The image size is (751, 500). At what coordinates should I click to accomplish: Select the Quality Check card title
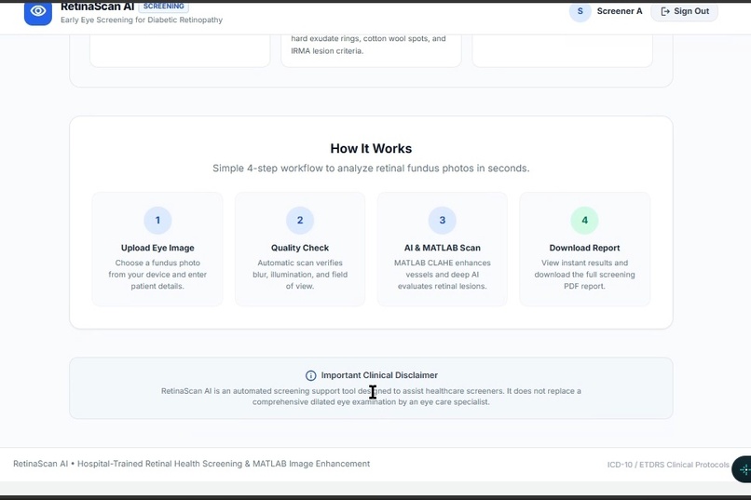coord(300,248)
